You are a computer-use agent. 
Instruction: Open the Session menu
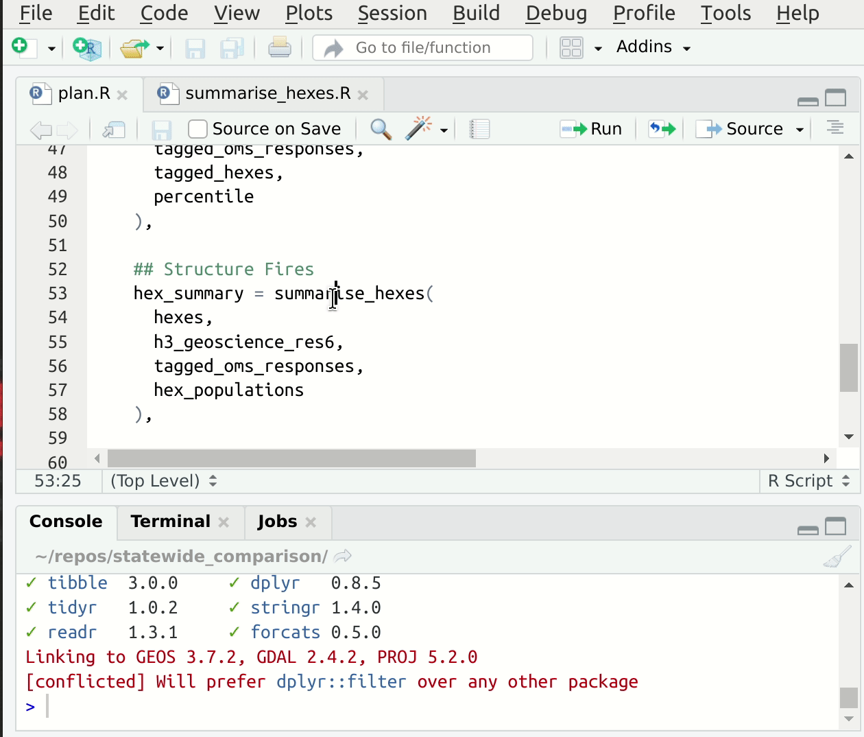(392, 13)
